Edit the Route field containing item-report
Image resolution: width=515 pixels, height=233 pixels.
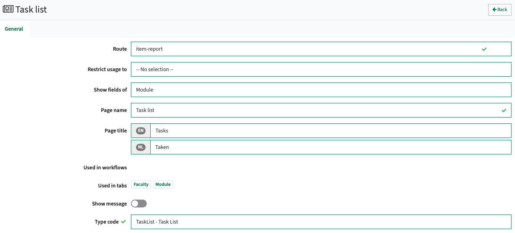[x=321, y=49]
